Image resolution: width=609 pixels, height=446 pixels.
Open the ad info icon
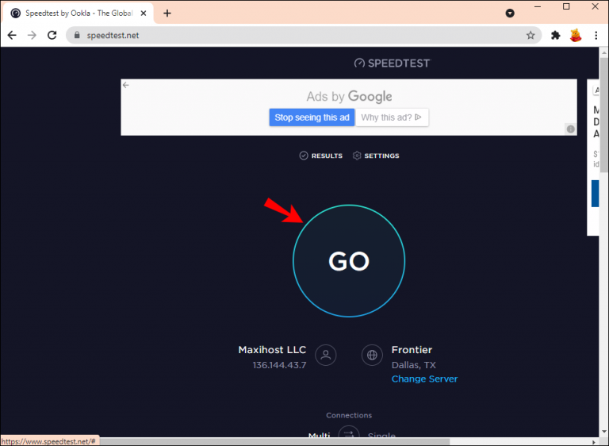(x=571, y=129)
